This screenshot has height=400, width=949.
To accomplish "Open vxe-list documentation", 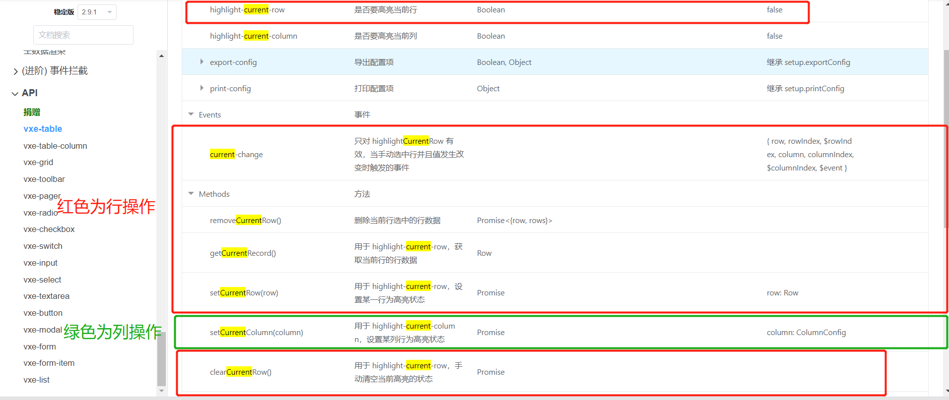I will coord(37,380).
